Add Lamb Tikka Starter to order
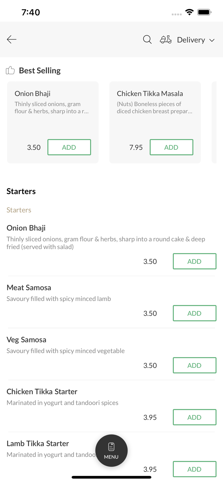 coord(194,469)
